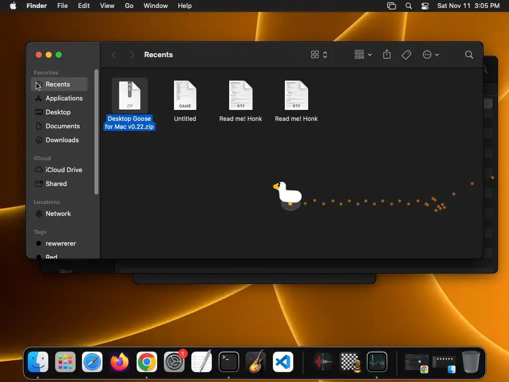Open the File menu
This screenshot has width=509, height=382.
62,6
